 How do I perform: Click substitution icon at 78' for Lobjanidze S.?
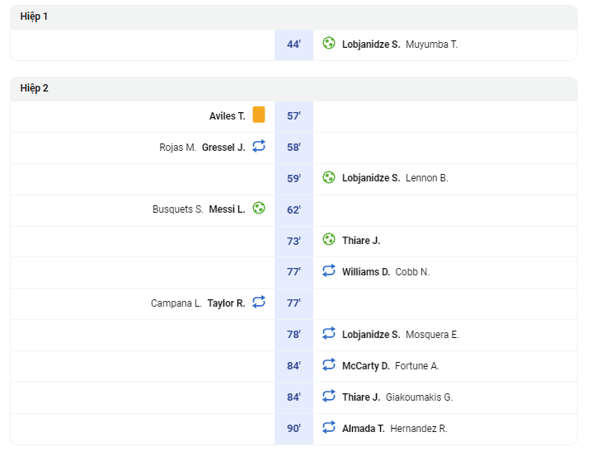coord(328,333)
